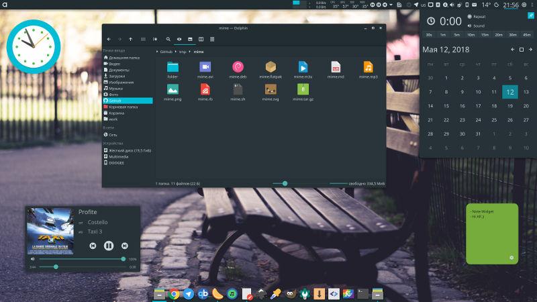Toggle show hidden files eye icon
This screenshot has height=302, width=537.
click(179, 39)
